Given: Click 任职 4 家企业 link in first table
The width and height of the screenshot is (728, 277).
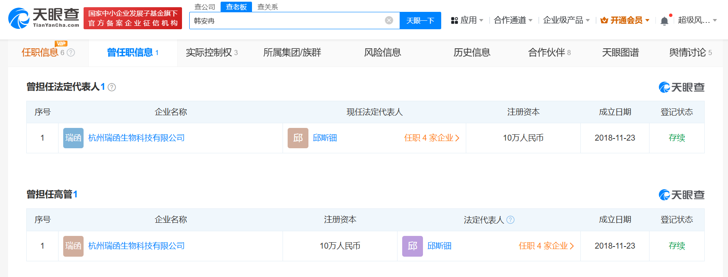Looking at the screenshot, I should [x=431, y=138].
